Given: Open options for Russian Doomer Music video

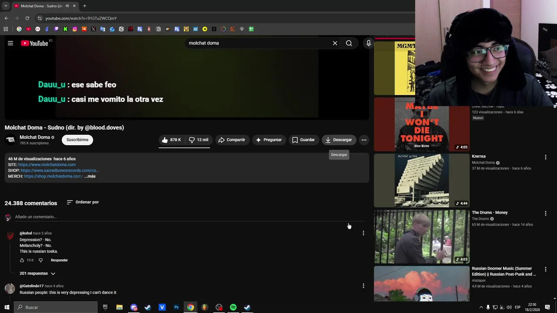Looking at the screenshot, I should (546, 269).
